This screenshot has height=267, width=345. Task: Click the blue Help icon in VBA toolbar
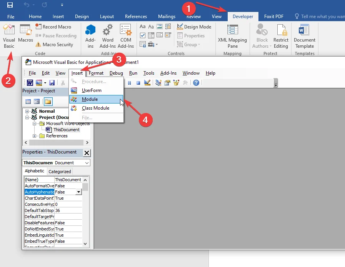coord(196,83)
